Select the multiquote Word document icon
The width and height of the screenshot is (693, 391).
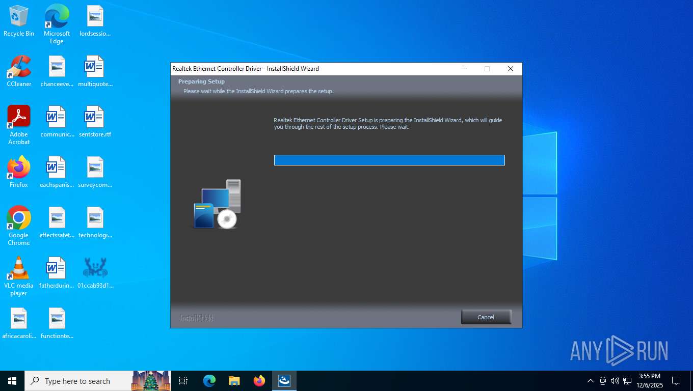point(95,71)
